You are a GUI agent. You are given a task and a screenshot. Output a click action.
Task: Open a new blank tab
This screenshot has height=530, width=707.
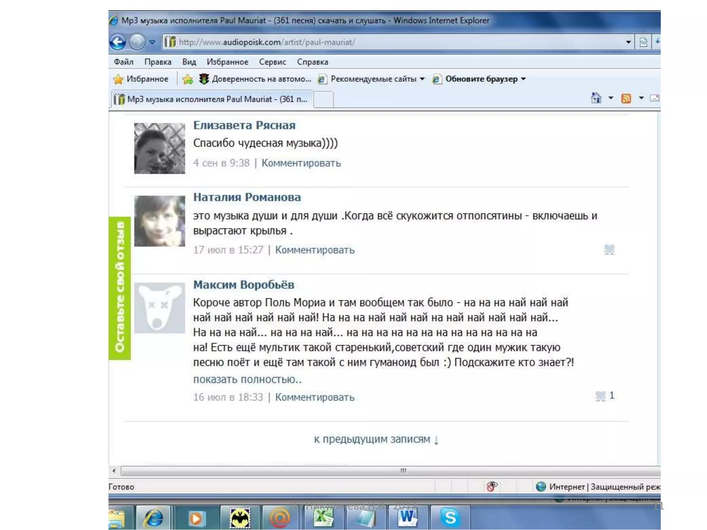tap(323, 99)
